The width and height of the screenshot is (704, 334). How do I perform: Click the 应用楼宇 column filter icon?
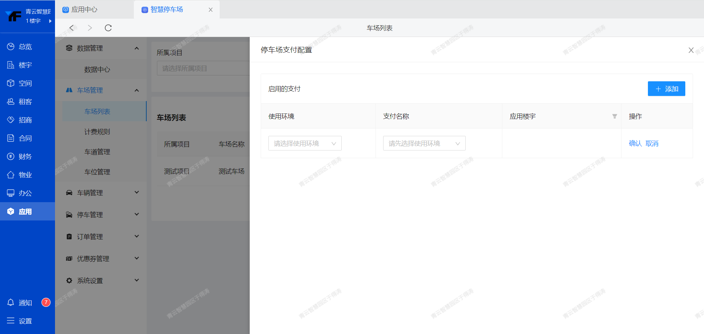point(615,116)
